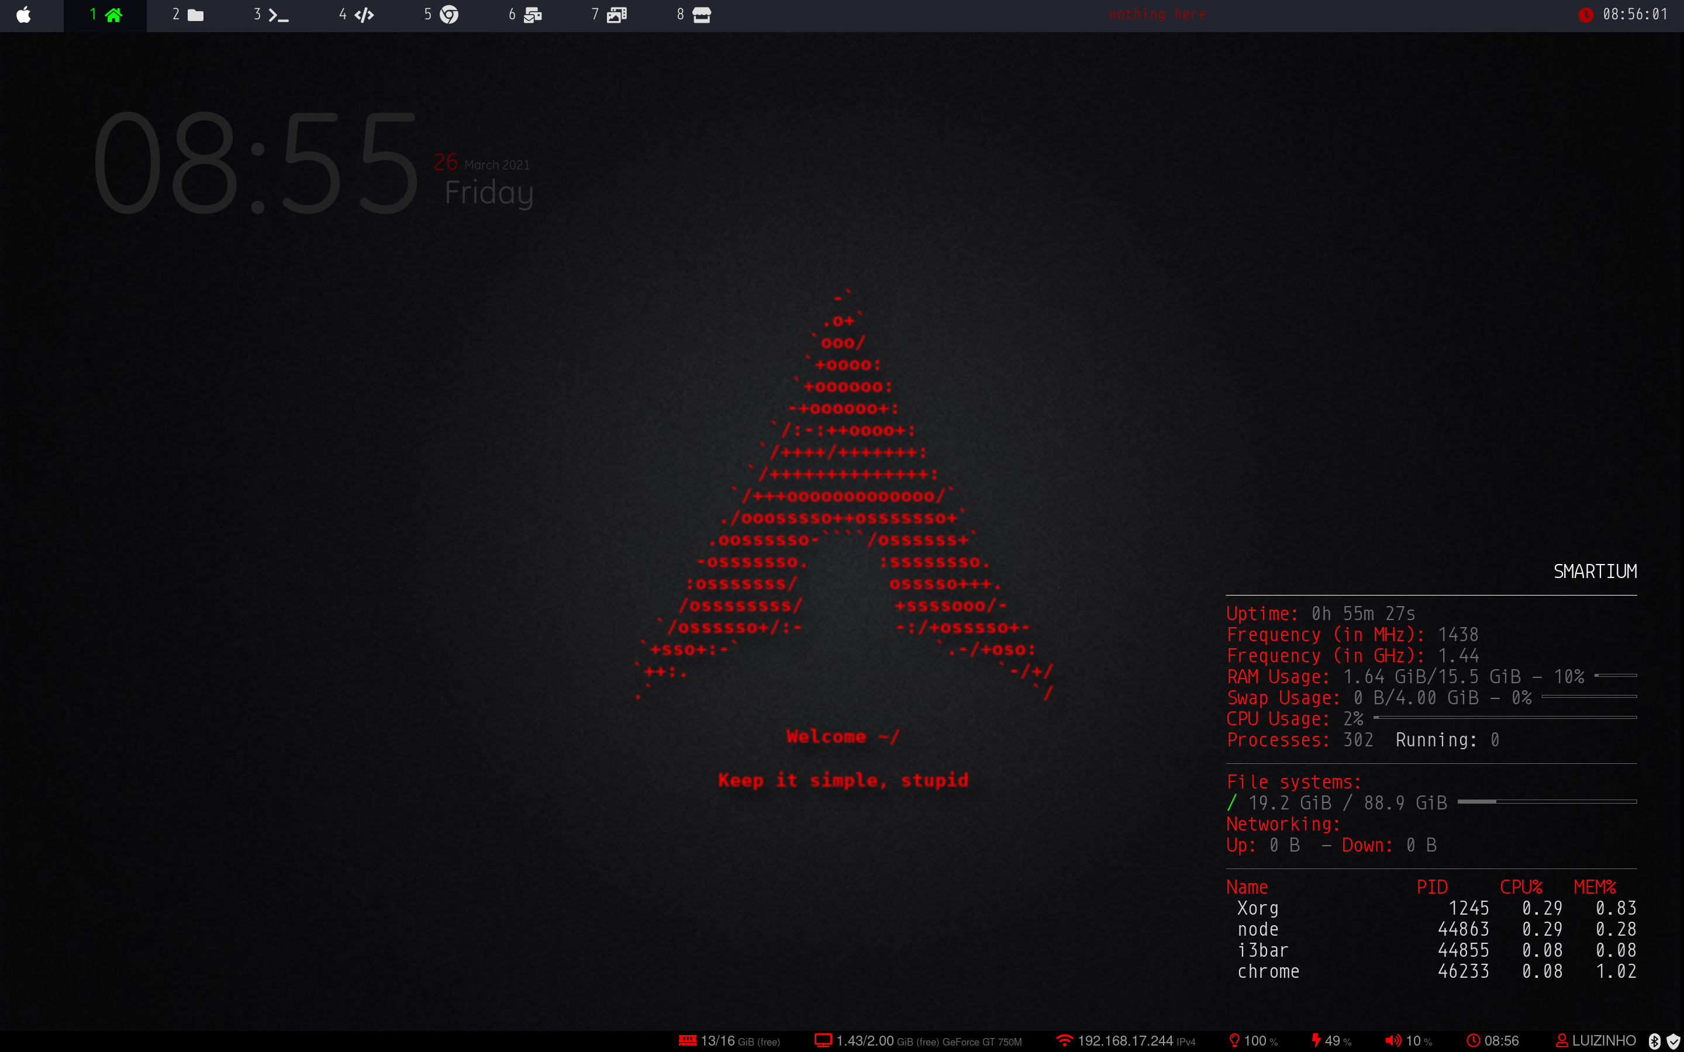The width and height of the screenshot is (1684, 1052).
Task: Click the Uptime 0h 55m 27s line
Action: pyautogui.click(x=1321, y=614)
